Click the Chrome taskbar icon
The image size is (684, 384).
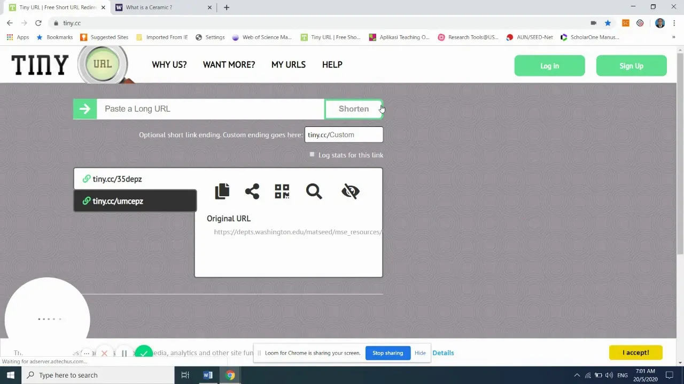click(230, 375)
